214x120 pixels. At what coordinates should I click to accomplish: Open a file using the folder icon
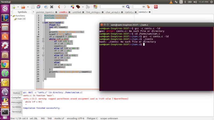pos(23,7)
